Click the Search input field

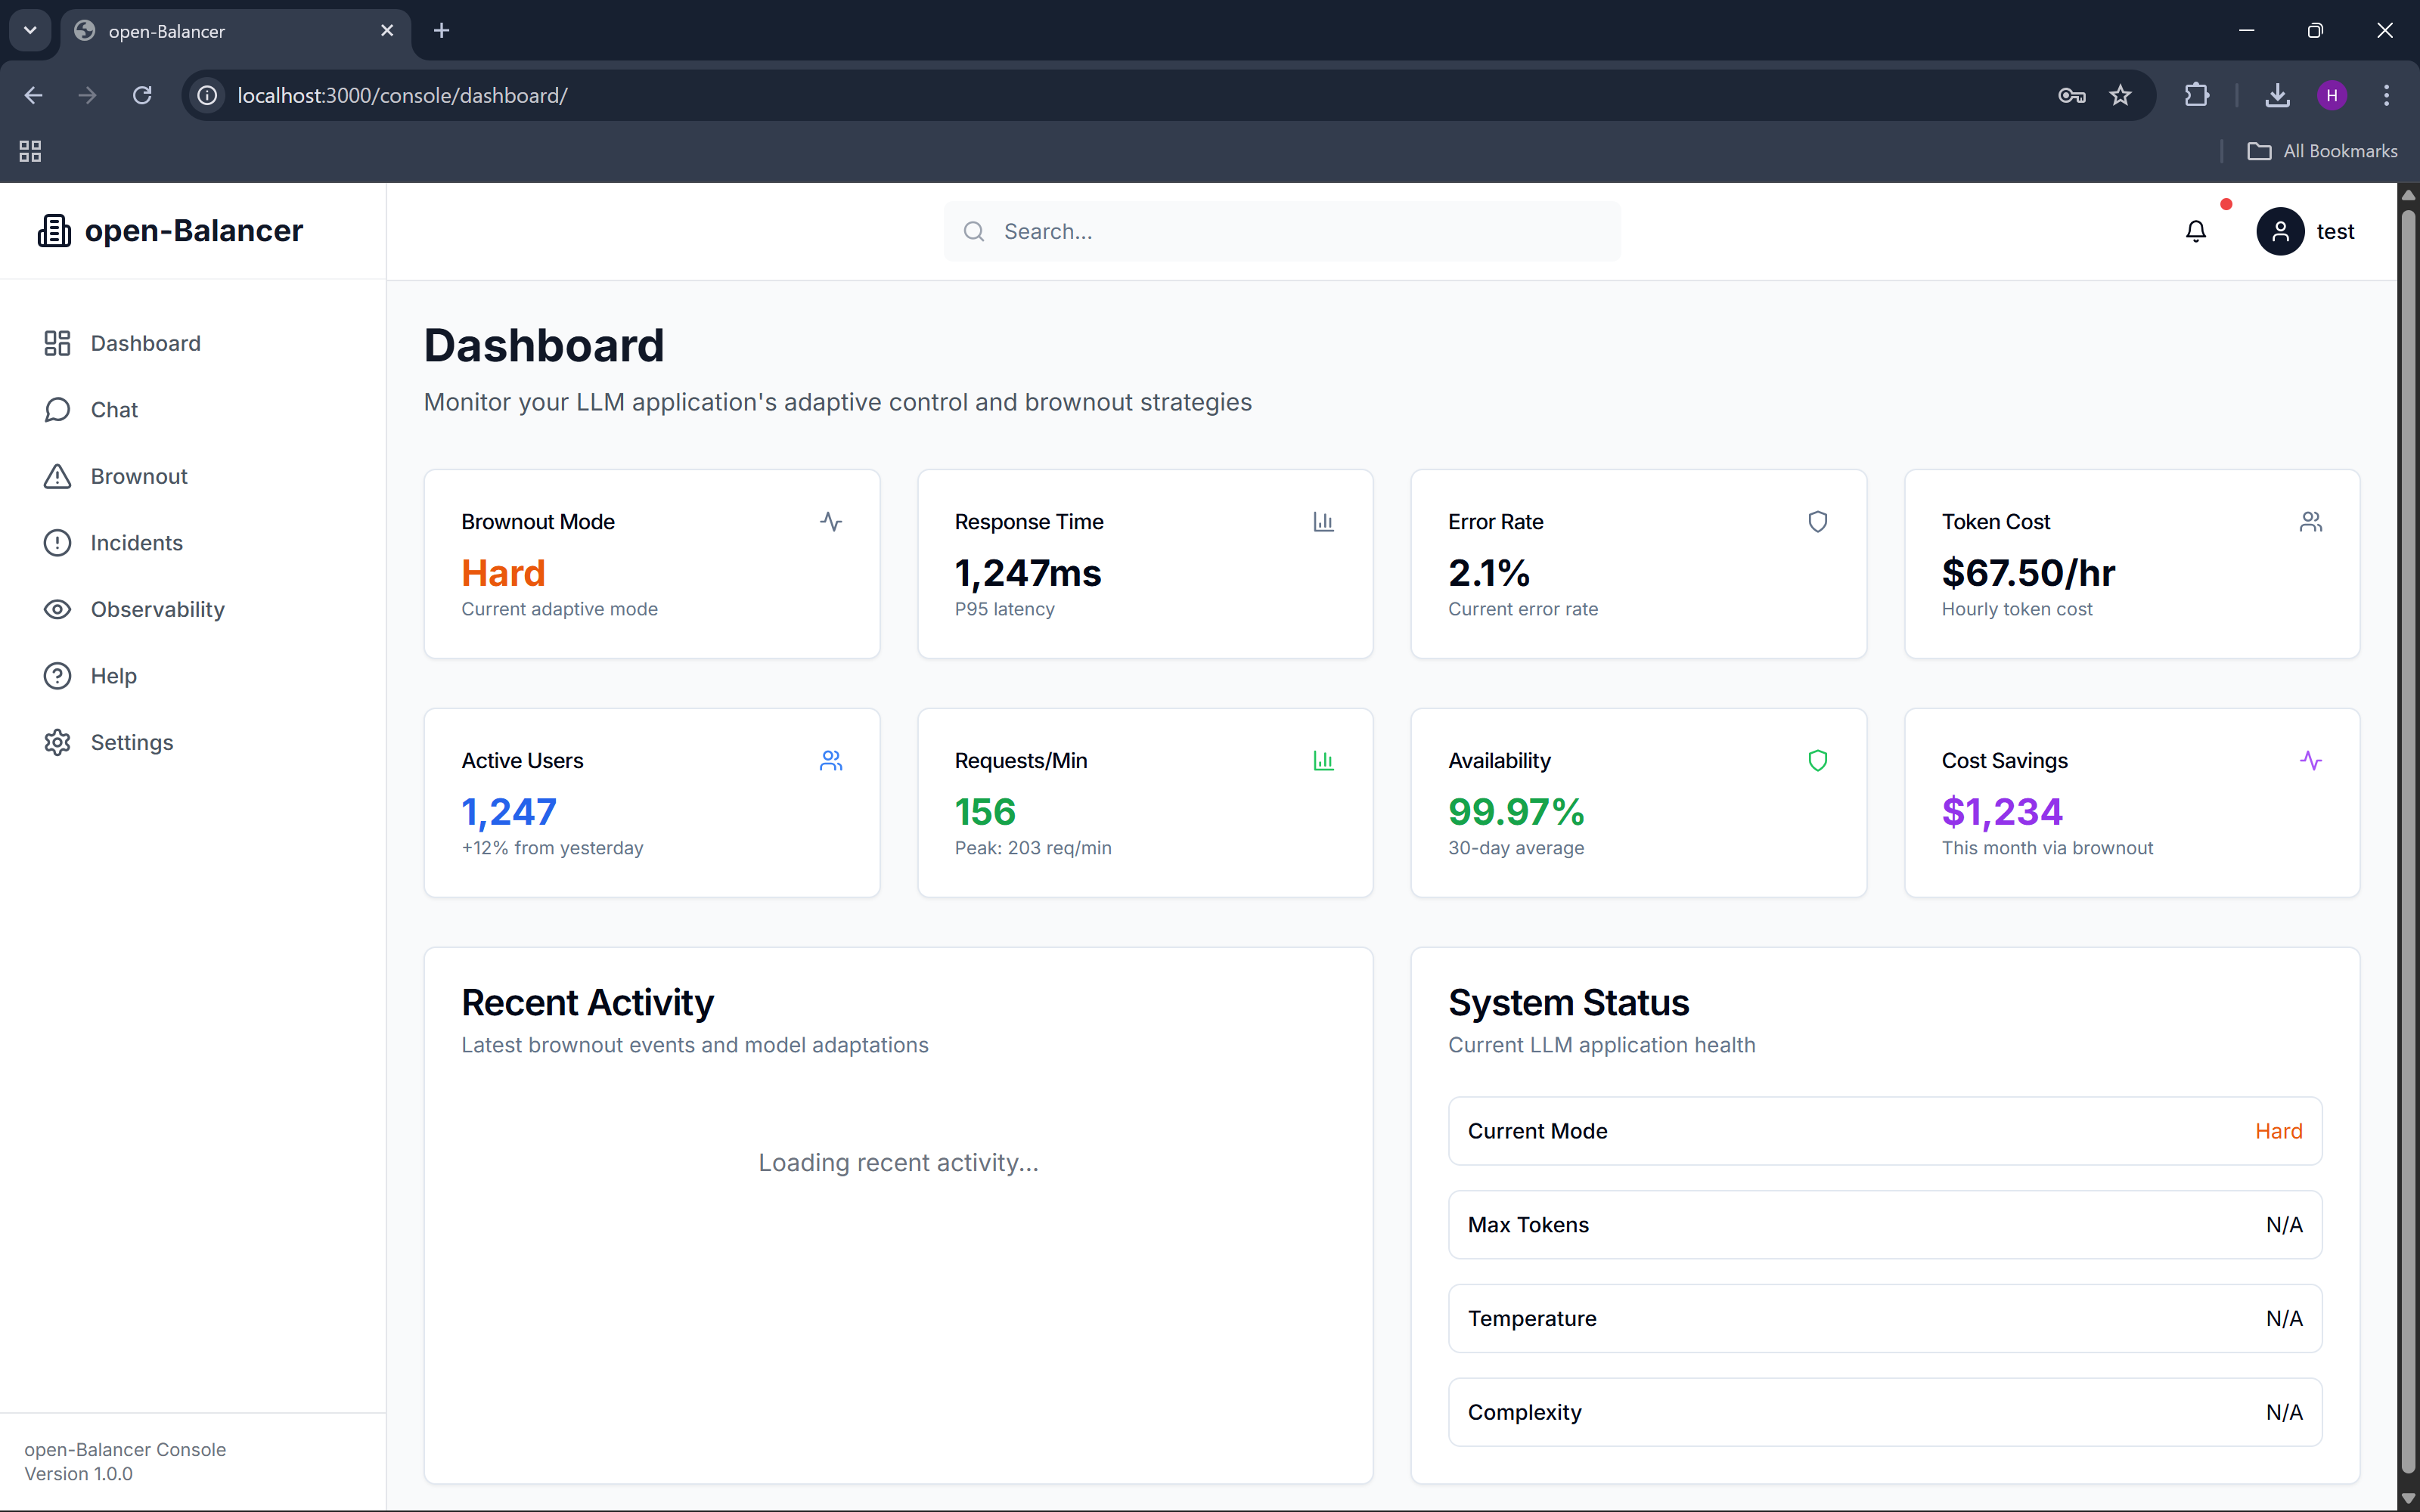coord(1300,231)
